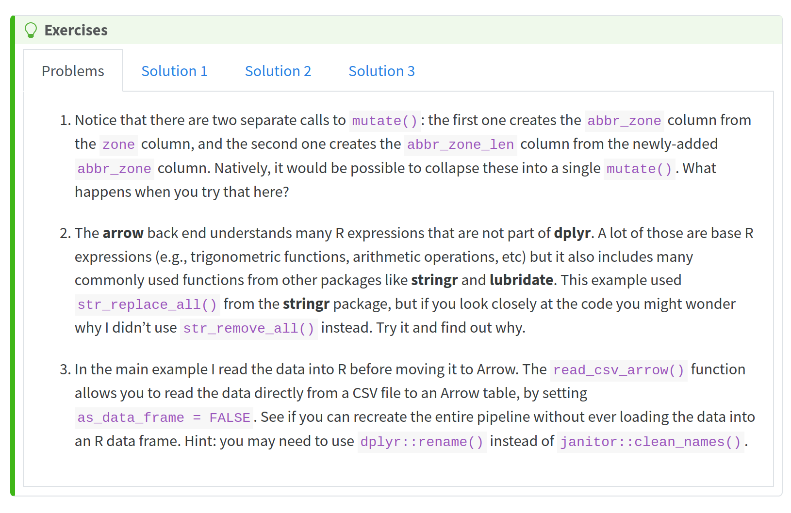Click the str_replace_all() code snippet
The height and width of the screenshot is (513, 791).
coord(147,305)
